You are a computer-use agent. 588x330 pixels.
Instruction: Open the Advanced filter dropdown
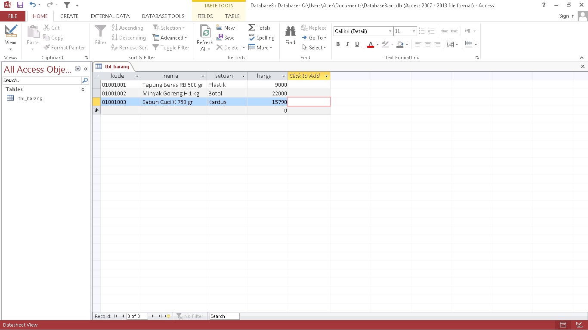(170, 37)
